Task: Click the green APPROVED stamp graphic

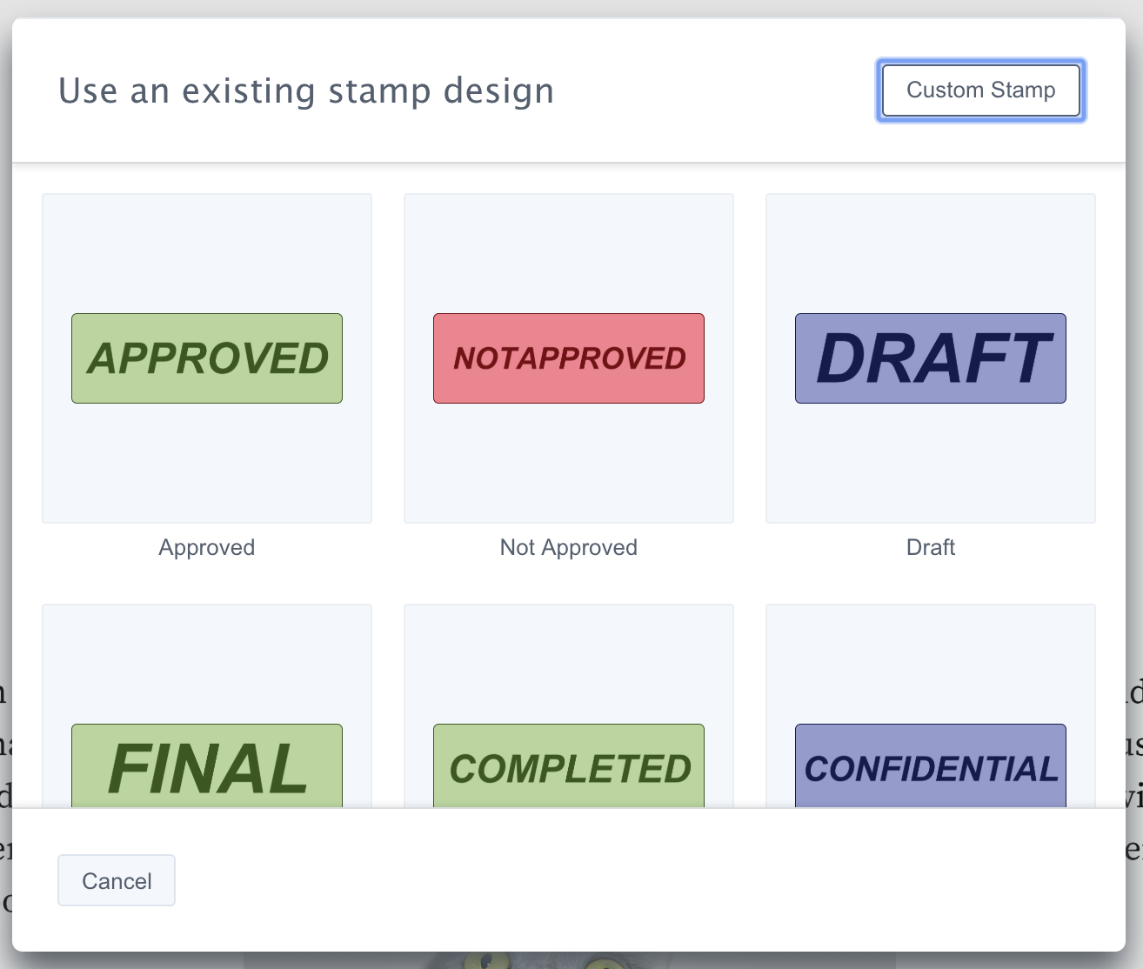Action: pos(206,358)
